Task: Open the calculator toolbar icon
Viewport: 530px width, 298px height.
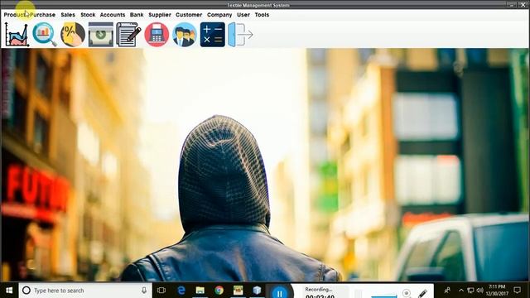Action: (212, 35)
